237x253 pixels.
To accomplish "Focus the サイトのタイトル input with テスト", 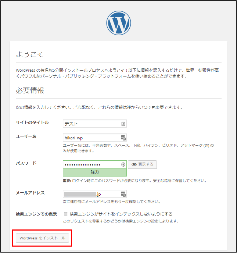I will (x=95, y=124).
